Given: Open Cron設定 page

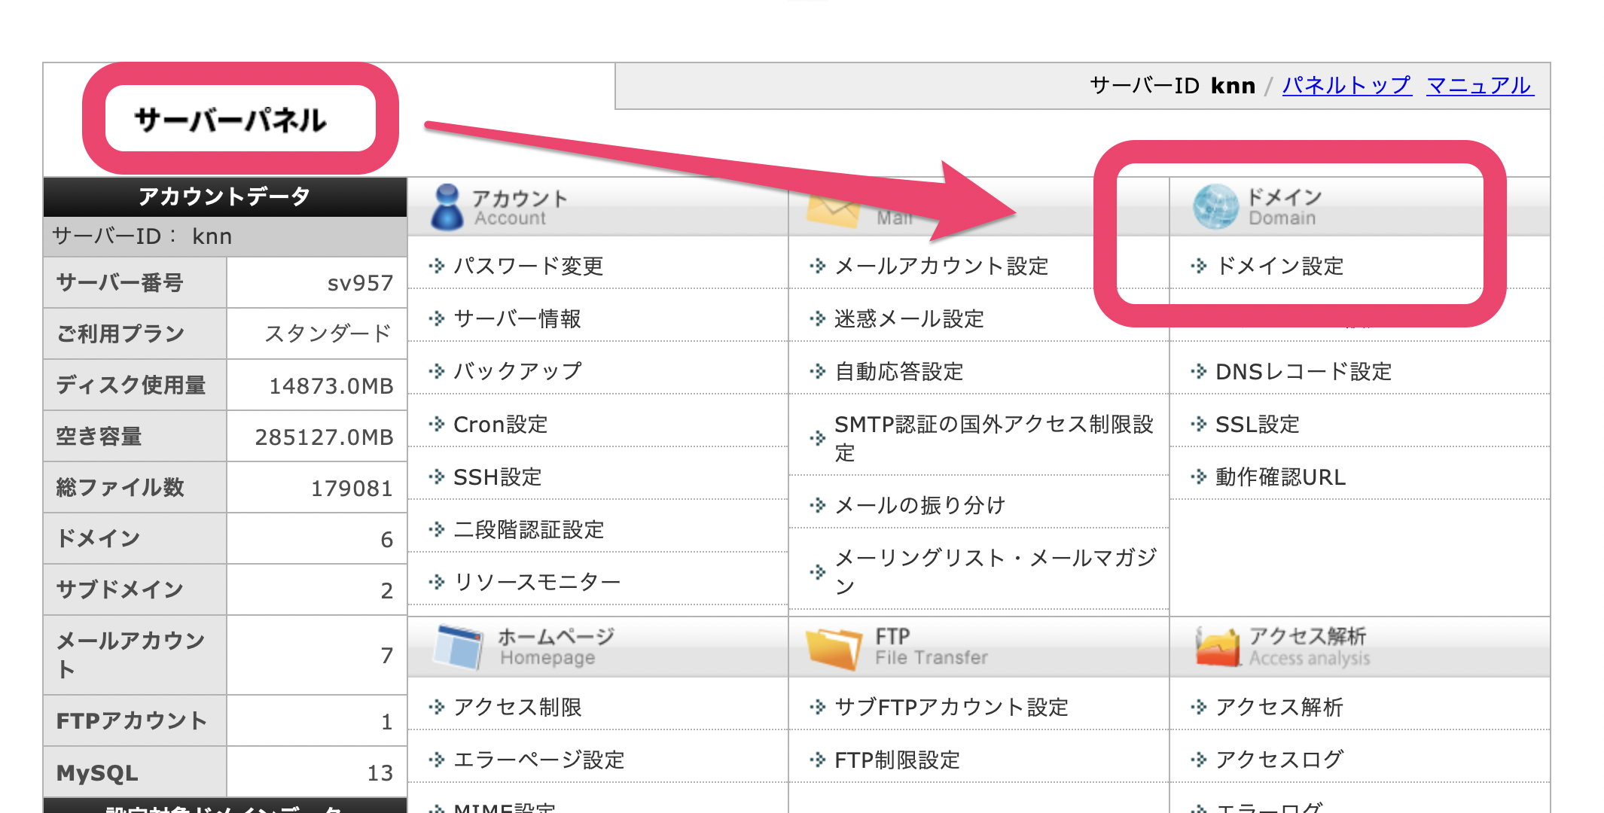Looking at the screenshot, I should [x=500, y=424].
